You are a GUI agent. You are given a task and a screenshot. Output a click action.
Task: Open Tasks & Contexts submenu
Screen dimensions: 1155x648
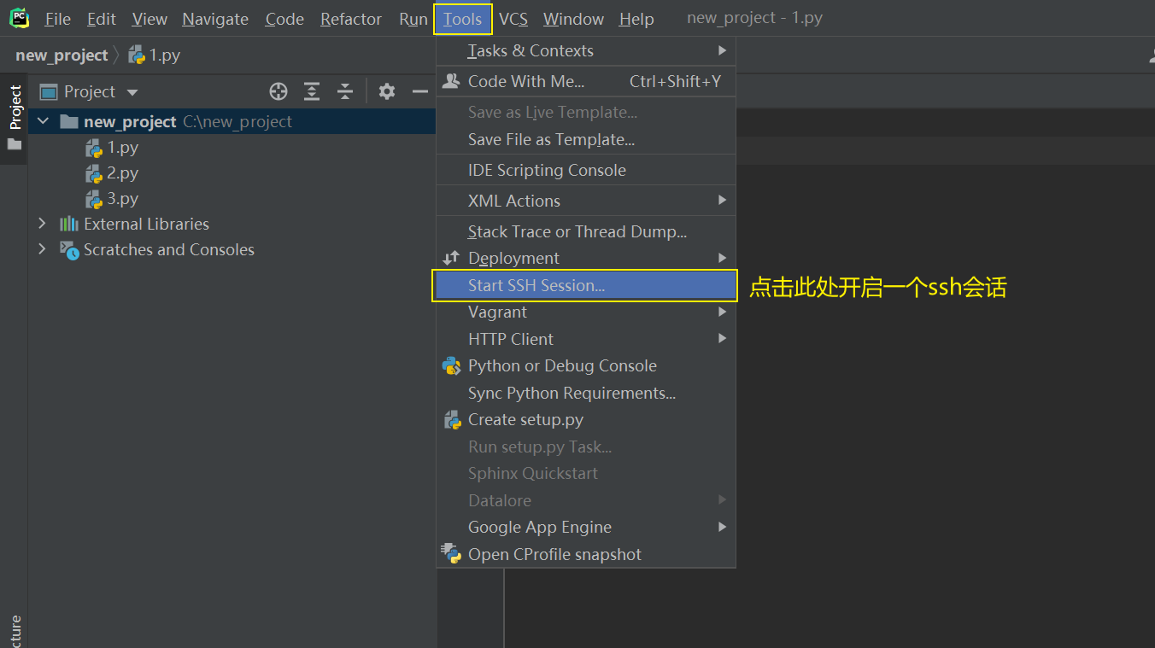[x=586, y=50]
